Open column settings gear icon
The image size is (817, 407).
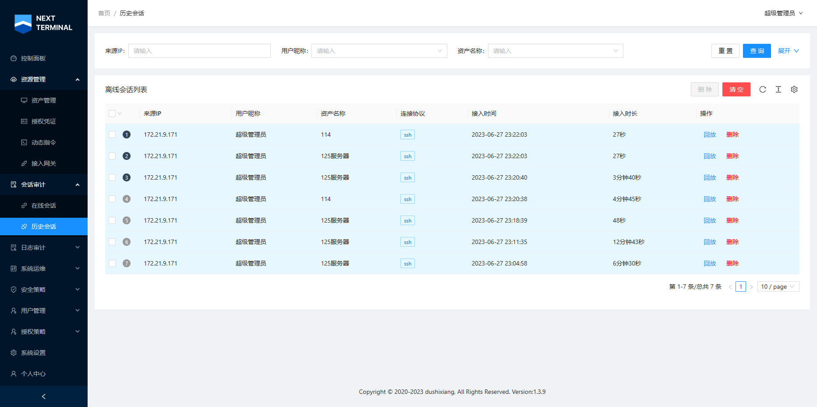tap(794, 89)
